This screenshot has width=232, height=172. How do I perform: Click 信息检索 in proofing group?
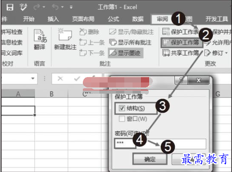tap(12, 42)
